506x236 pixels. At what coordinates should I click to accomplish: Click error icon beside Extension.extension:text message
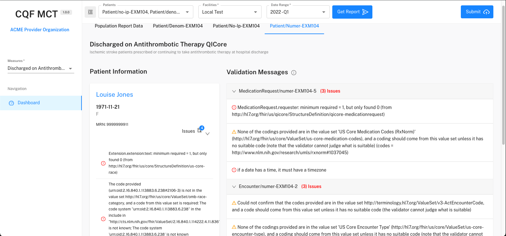tap(103, 163)
